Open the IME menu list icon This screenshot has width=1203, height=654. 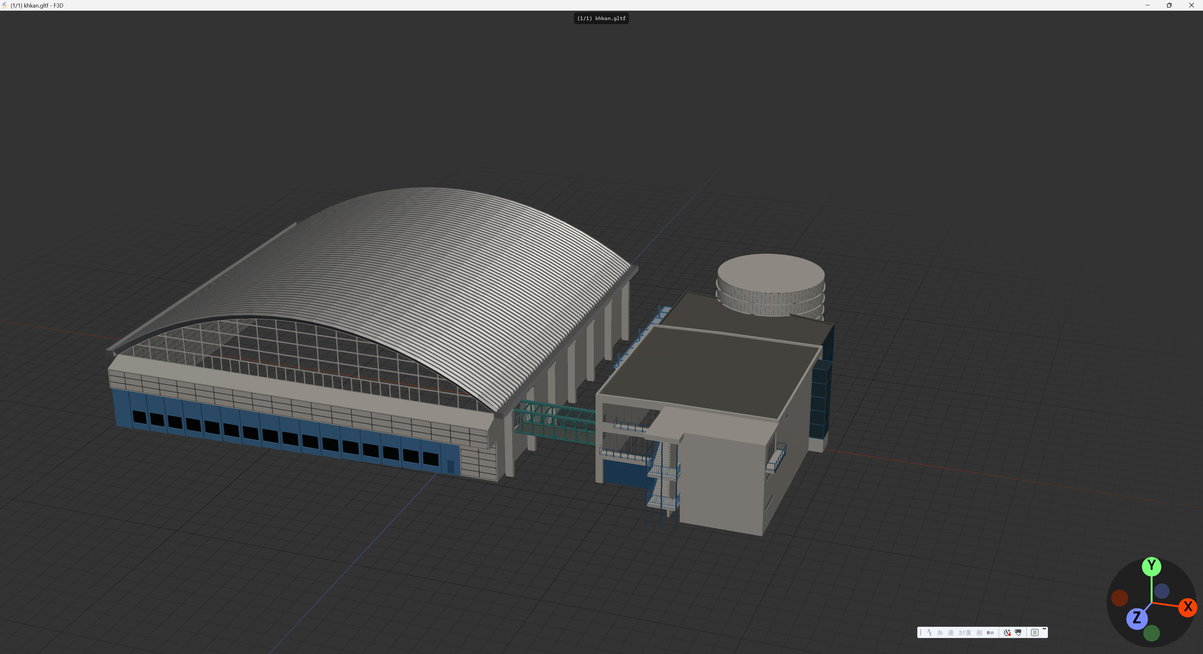[x=1034, y=632]
